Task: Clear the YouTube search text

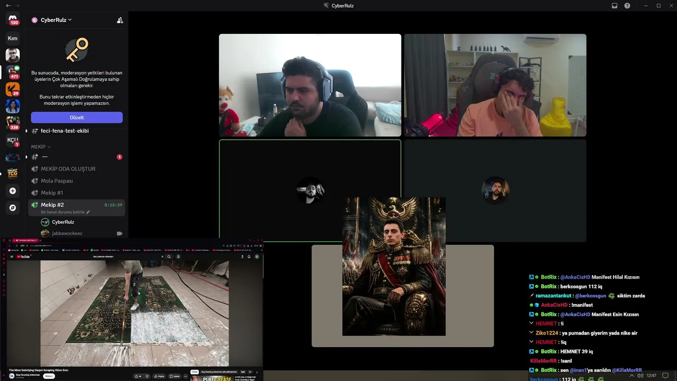Action: (162, 257)
